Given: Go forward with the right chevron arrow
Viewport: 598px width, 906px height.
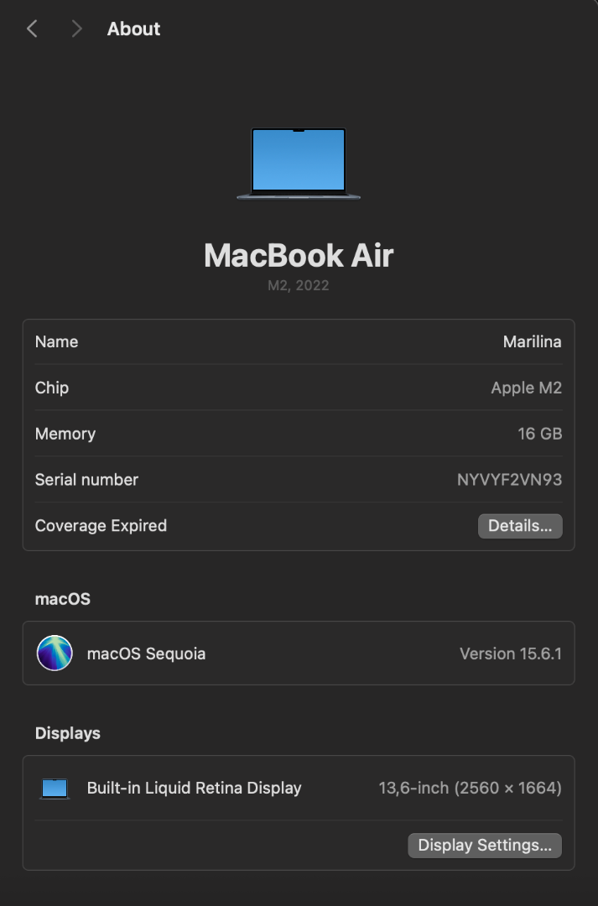Looking at the screenshot, I should pos(77,29).
